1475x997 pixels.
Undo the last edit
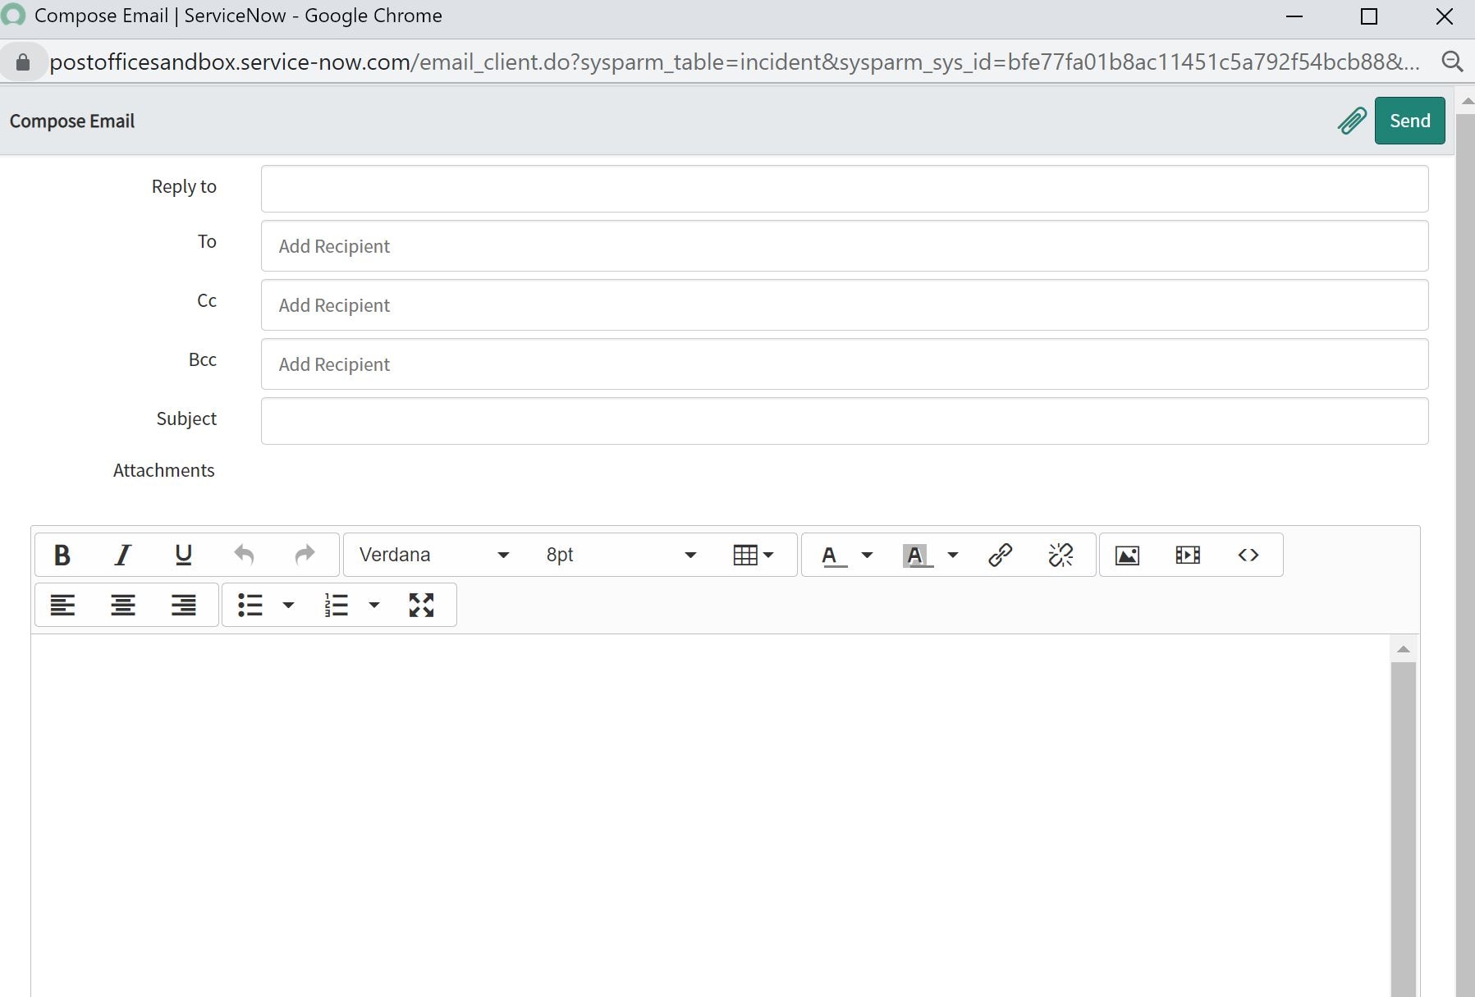click(244, 554)
